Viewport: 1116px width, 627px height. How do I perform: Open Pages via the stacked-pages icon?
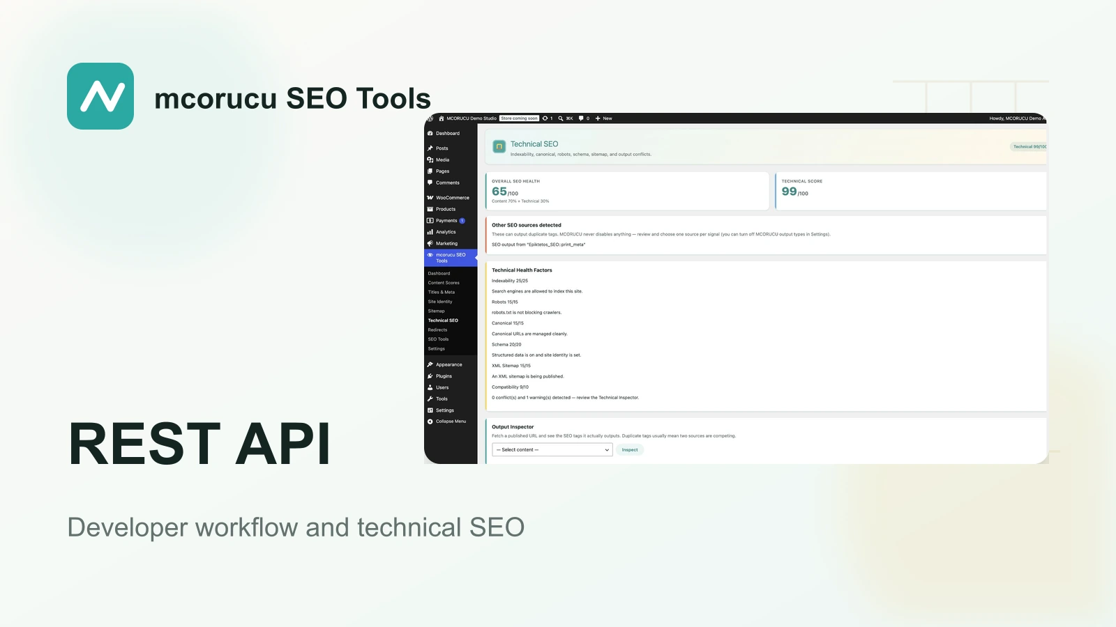click(430, 171)
